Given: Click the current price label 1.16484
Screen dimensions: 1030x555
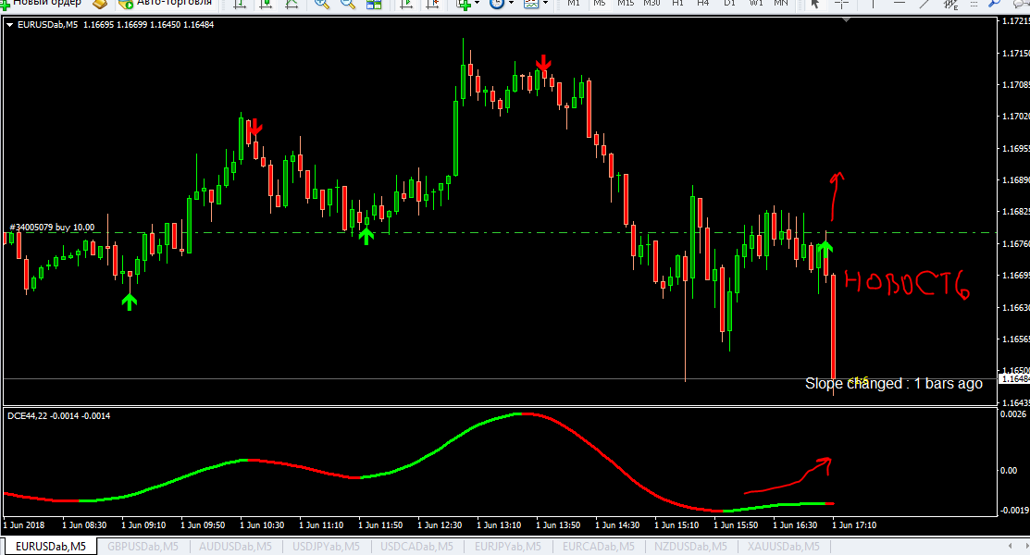Looking at the screenshot, I should click(1013, 379).
